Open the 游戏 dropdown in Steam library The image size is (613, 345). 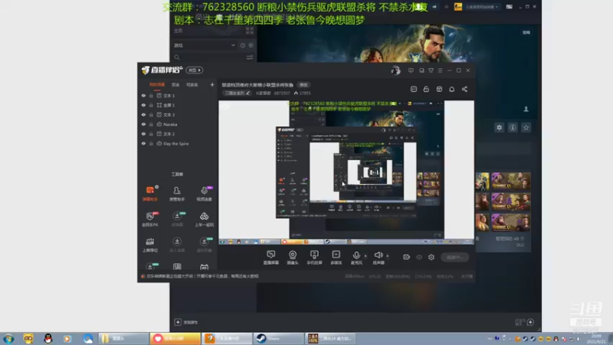[x=205, y=45]
